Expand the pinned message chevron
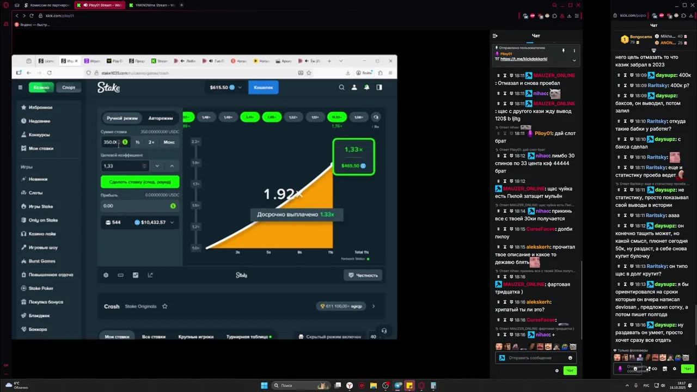The width and height of the screenshot is (697, 392). click(x=574, y=60)
